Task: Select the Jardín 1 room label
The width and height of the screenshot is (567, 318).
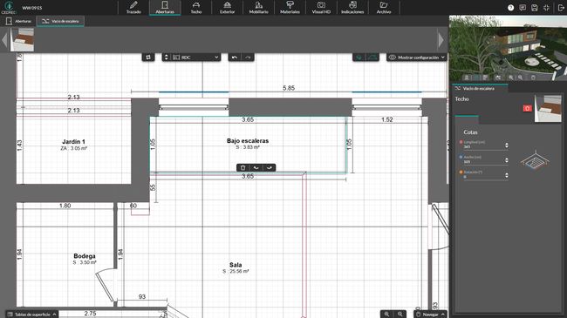Action: pos(73,142)
